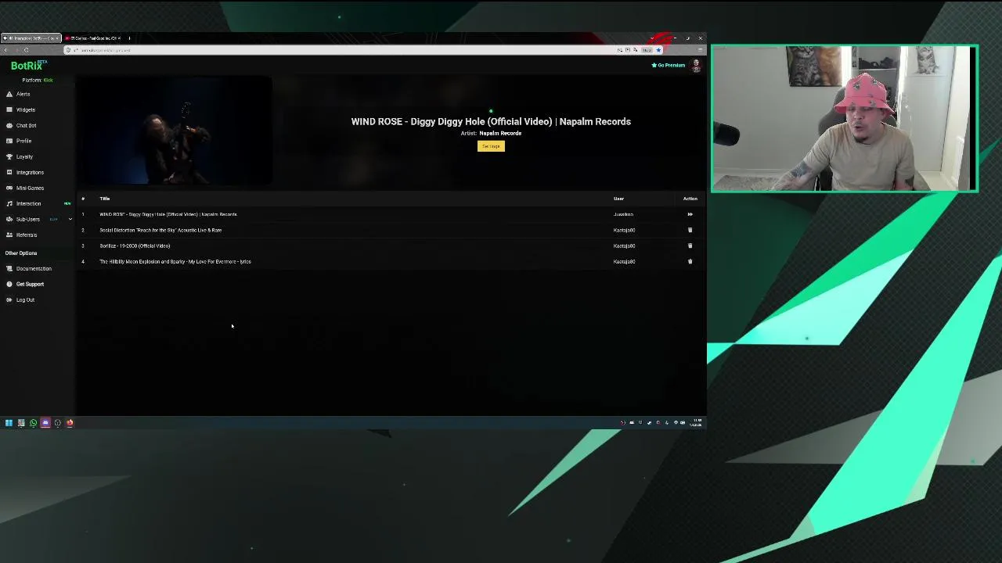Open the purple Discord-style taskbar icon
Viewport: 1002px width, 563px height.
click(x=45, y=423)
